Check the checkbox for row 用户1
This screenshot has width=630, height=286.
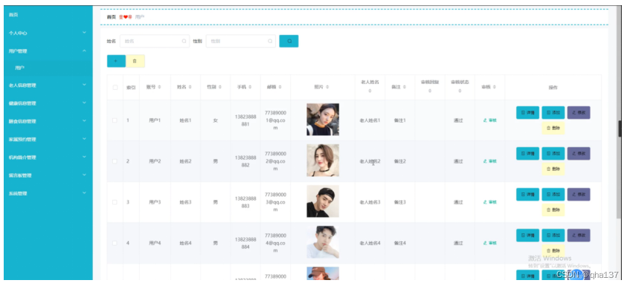(x=115, y=120)
